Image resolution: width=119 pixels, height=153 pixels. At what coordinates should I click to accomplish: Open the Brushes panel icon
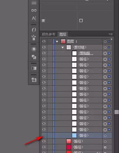tap(34, 37)
